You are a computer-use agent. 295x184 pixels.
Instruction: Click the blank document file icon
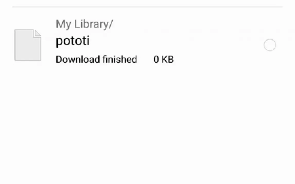(28, 45)
